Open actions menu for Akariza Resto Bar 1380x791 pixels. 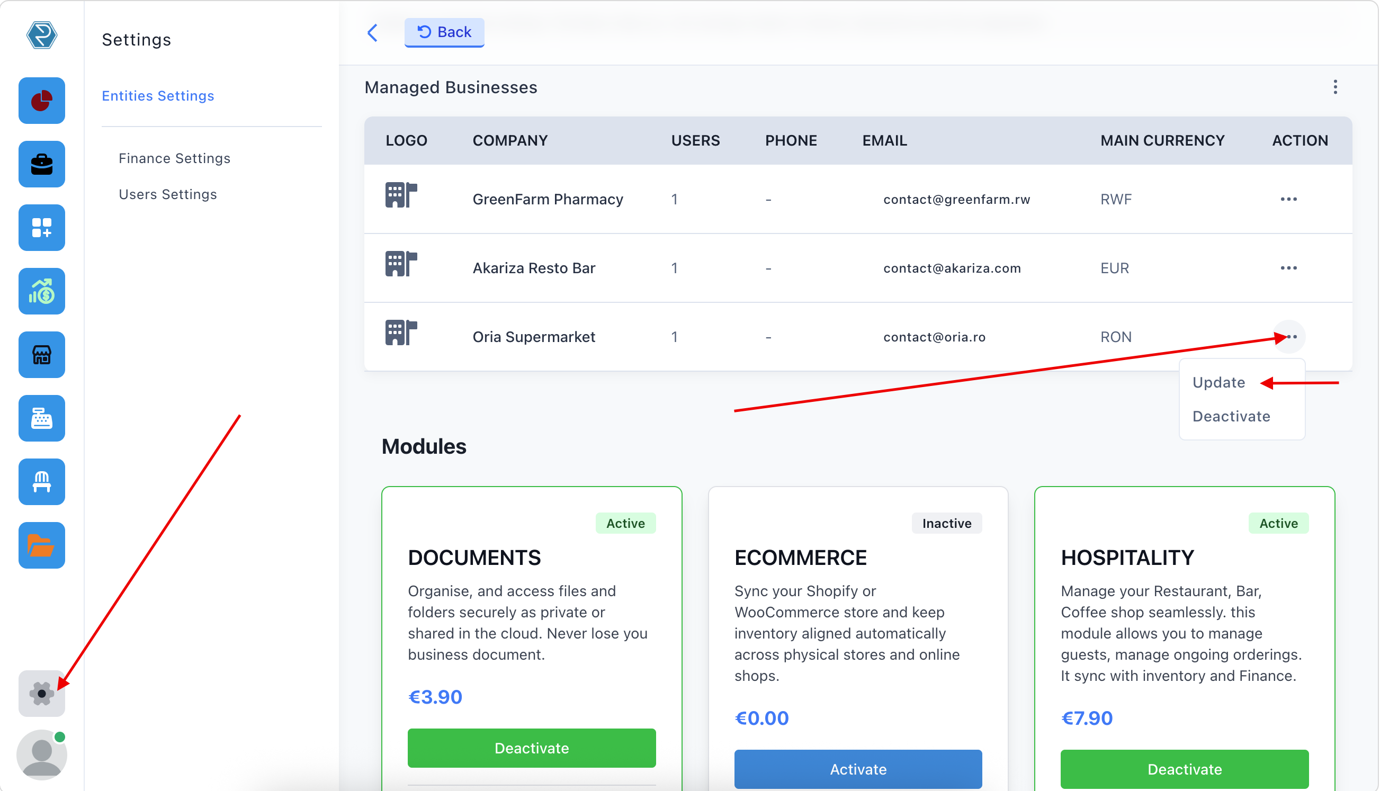(1289, 268)
